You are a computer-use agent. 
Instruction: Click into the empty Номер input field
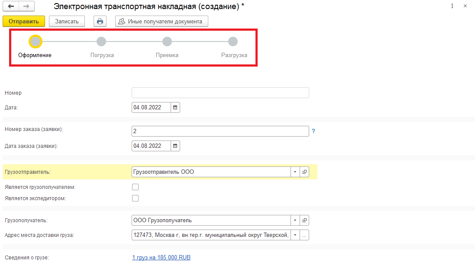click(220, 93)
